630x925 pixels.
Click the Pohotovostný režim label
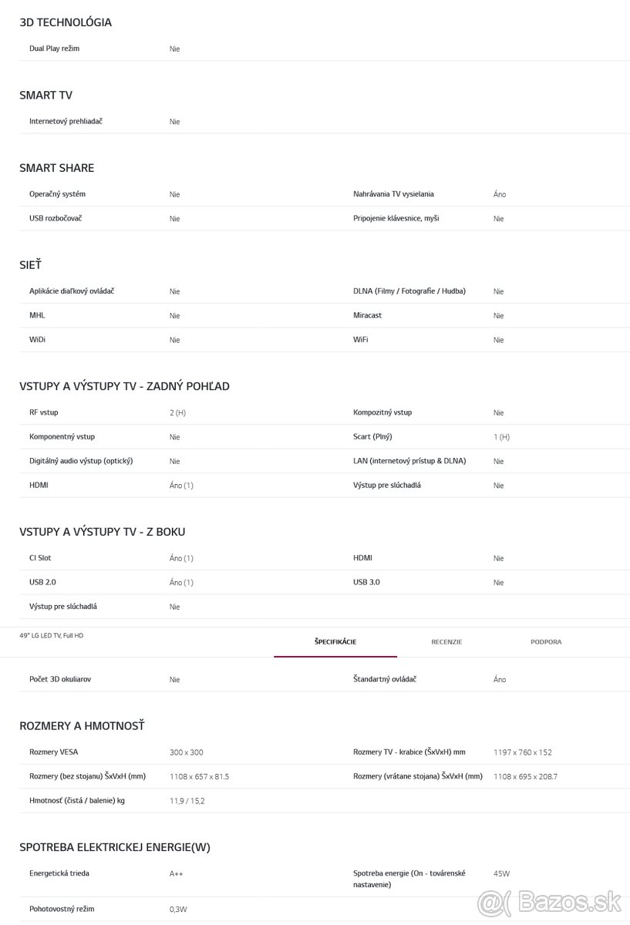[62, 909]
